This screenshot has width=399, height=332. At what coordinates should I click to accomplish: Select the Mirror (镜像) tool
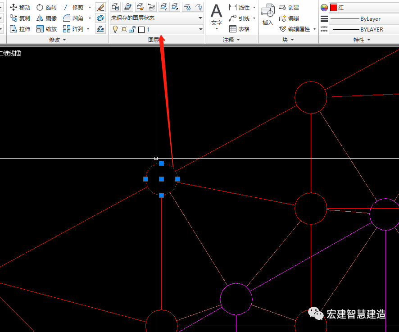[46, 18]
